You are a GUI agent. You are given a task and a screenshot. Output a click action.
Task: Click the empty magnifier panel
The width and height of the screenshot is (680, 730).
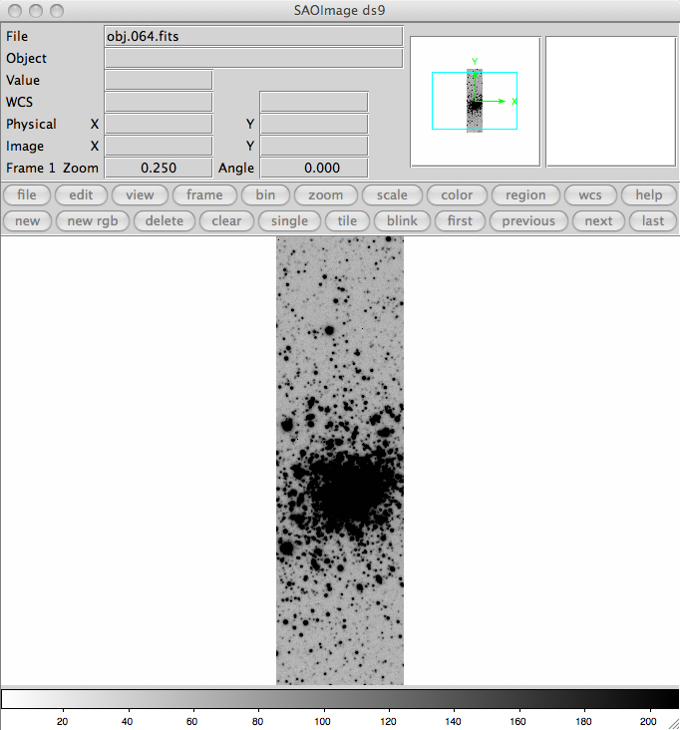pyautogui.click(x=610, y=102)
